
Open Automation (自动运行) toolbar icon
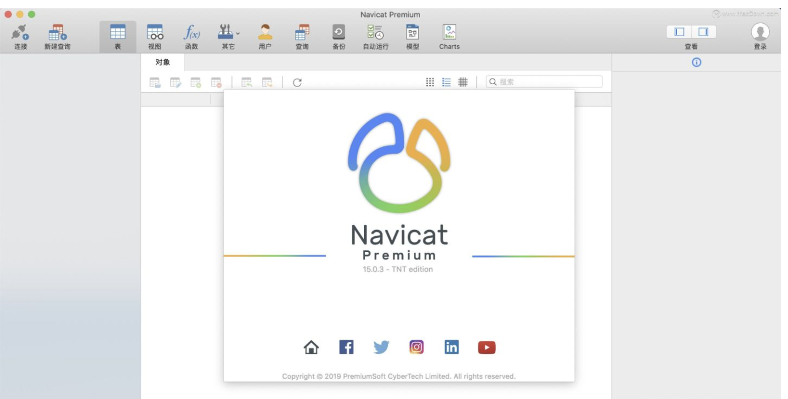[x=375, y=33]
